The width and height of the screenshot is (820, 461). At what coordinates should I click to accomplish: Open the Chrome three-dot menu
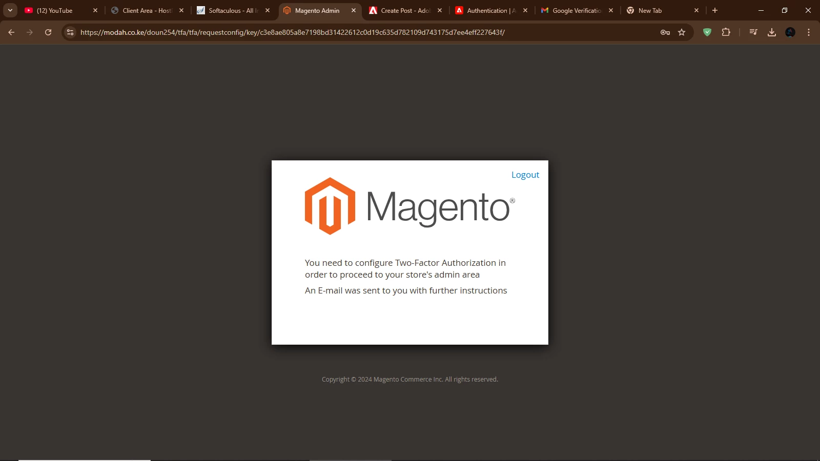809,32
